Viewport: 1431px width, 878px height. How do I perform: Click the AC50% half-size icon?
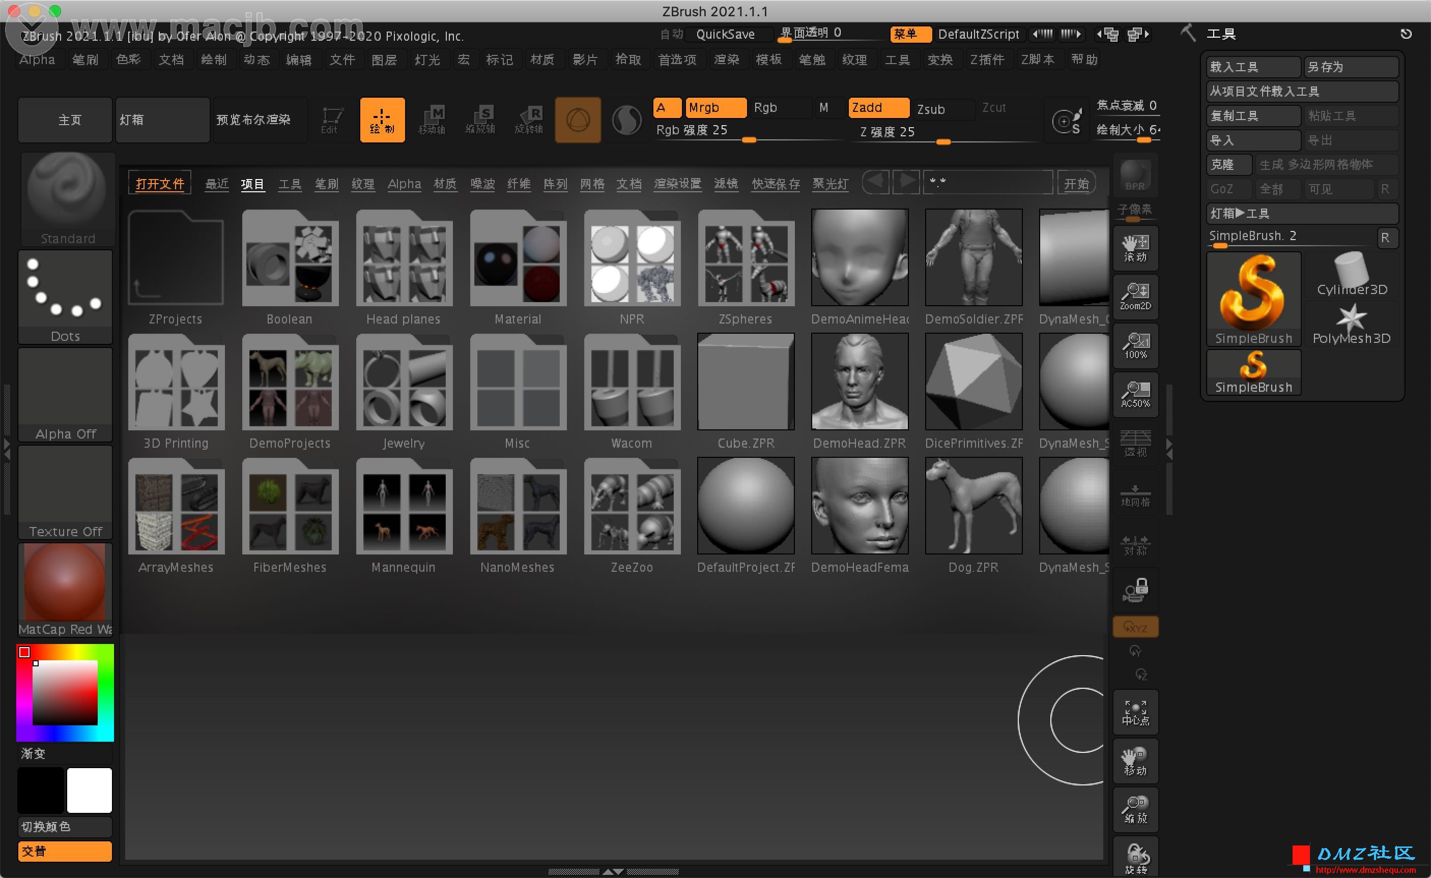1135,395
